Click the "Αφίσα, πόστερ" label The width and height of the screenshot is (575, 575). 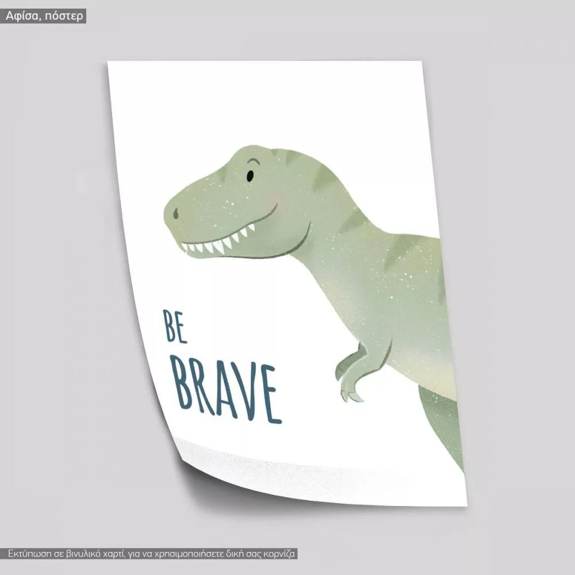[44, 16]
